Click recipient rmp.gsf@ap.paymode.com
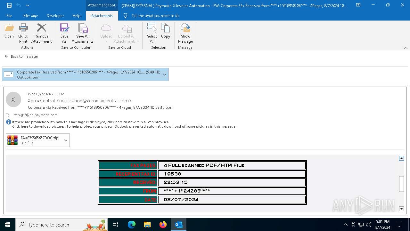410x231 pixels. click(35, 115)
